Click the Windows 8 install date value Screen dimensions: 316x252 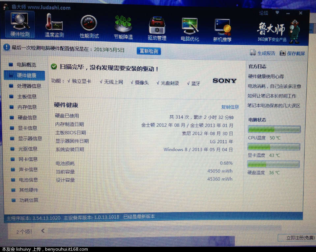coord(198,149)
